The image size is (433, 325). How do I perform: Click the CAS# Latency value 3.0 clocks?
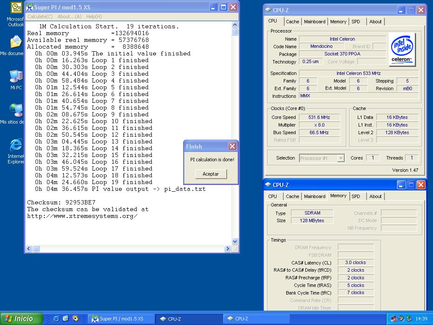[356, 262]
